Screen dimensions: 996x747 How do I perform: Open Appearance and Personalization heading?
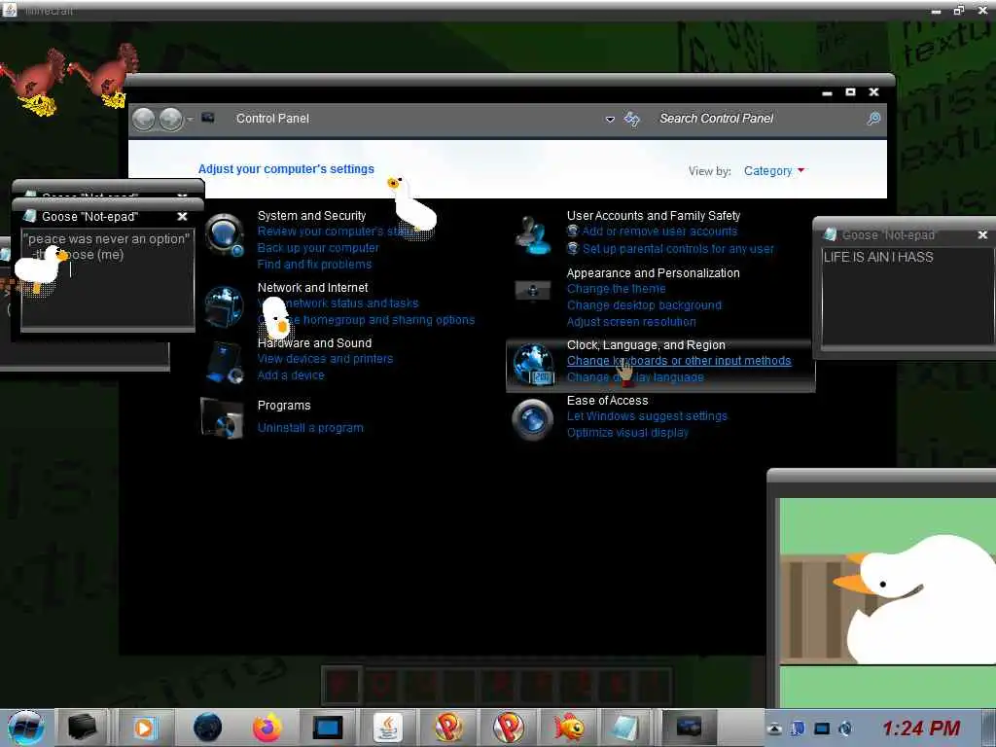click(653, 273)
